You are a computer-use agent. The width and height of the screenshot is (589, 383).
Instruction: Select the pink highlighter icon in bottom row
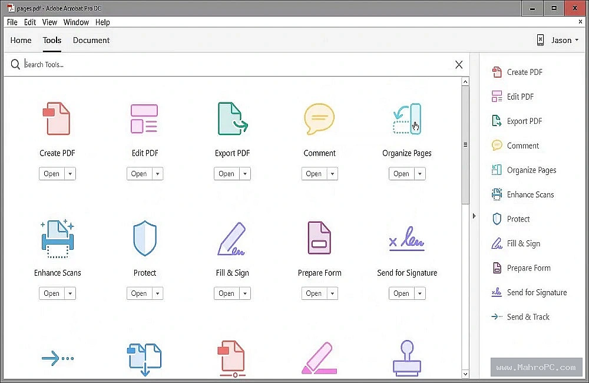(319, 358)
